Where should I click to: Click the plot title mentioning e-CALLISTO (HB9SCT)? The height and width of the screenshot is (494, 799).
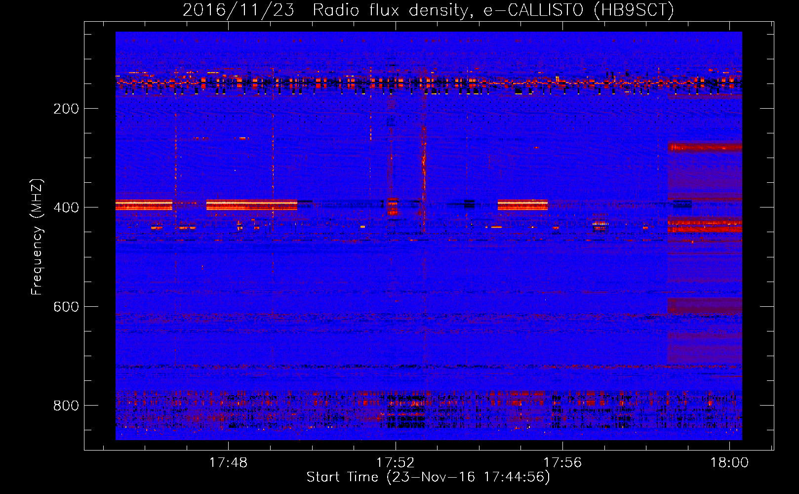[428, 10]
